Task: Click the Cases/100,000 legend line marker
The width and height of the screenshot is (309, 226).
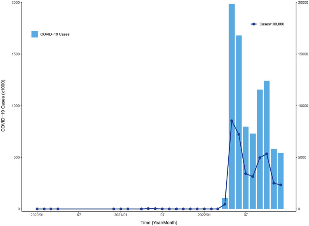Action: (x=254, y=24)
